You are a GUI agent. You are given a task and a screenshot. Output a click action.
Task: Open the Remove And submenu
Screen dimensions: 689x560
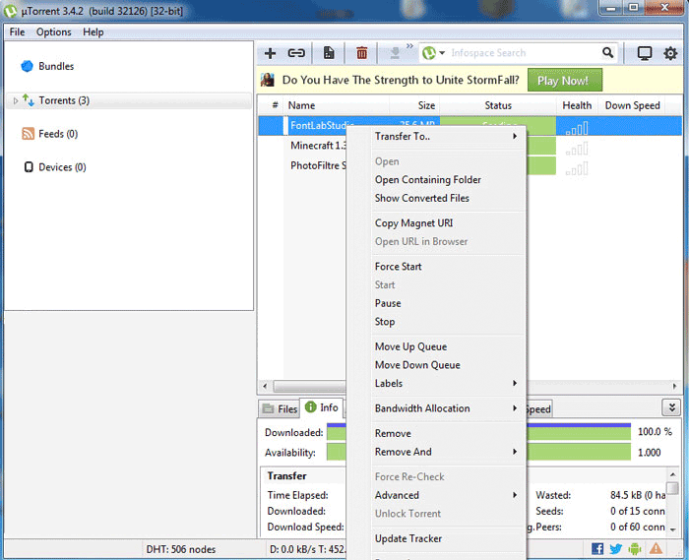tap(446, 453)
